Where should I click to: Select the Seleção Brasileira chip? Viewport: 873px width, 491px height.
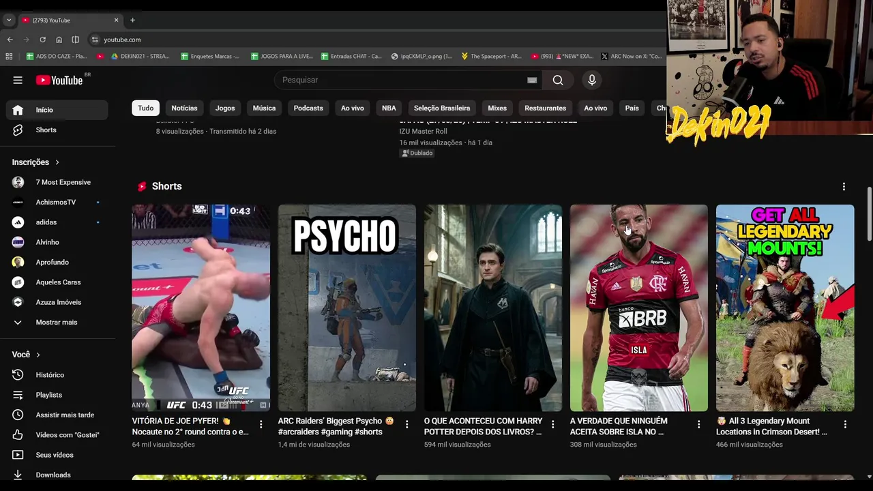(442, 108)
